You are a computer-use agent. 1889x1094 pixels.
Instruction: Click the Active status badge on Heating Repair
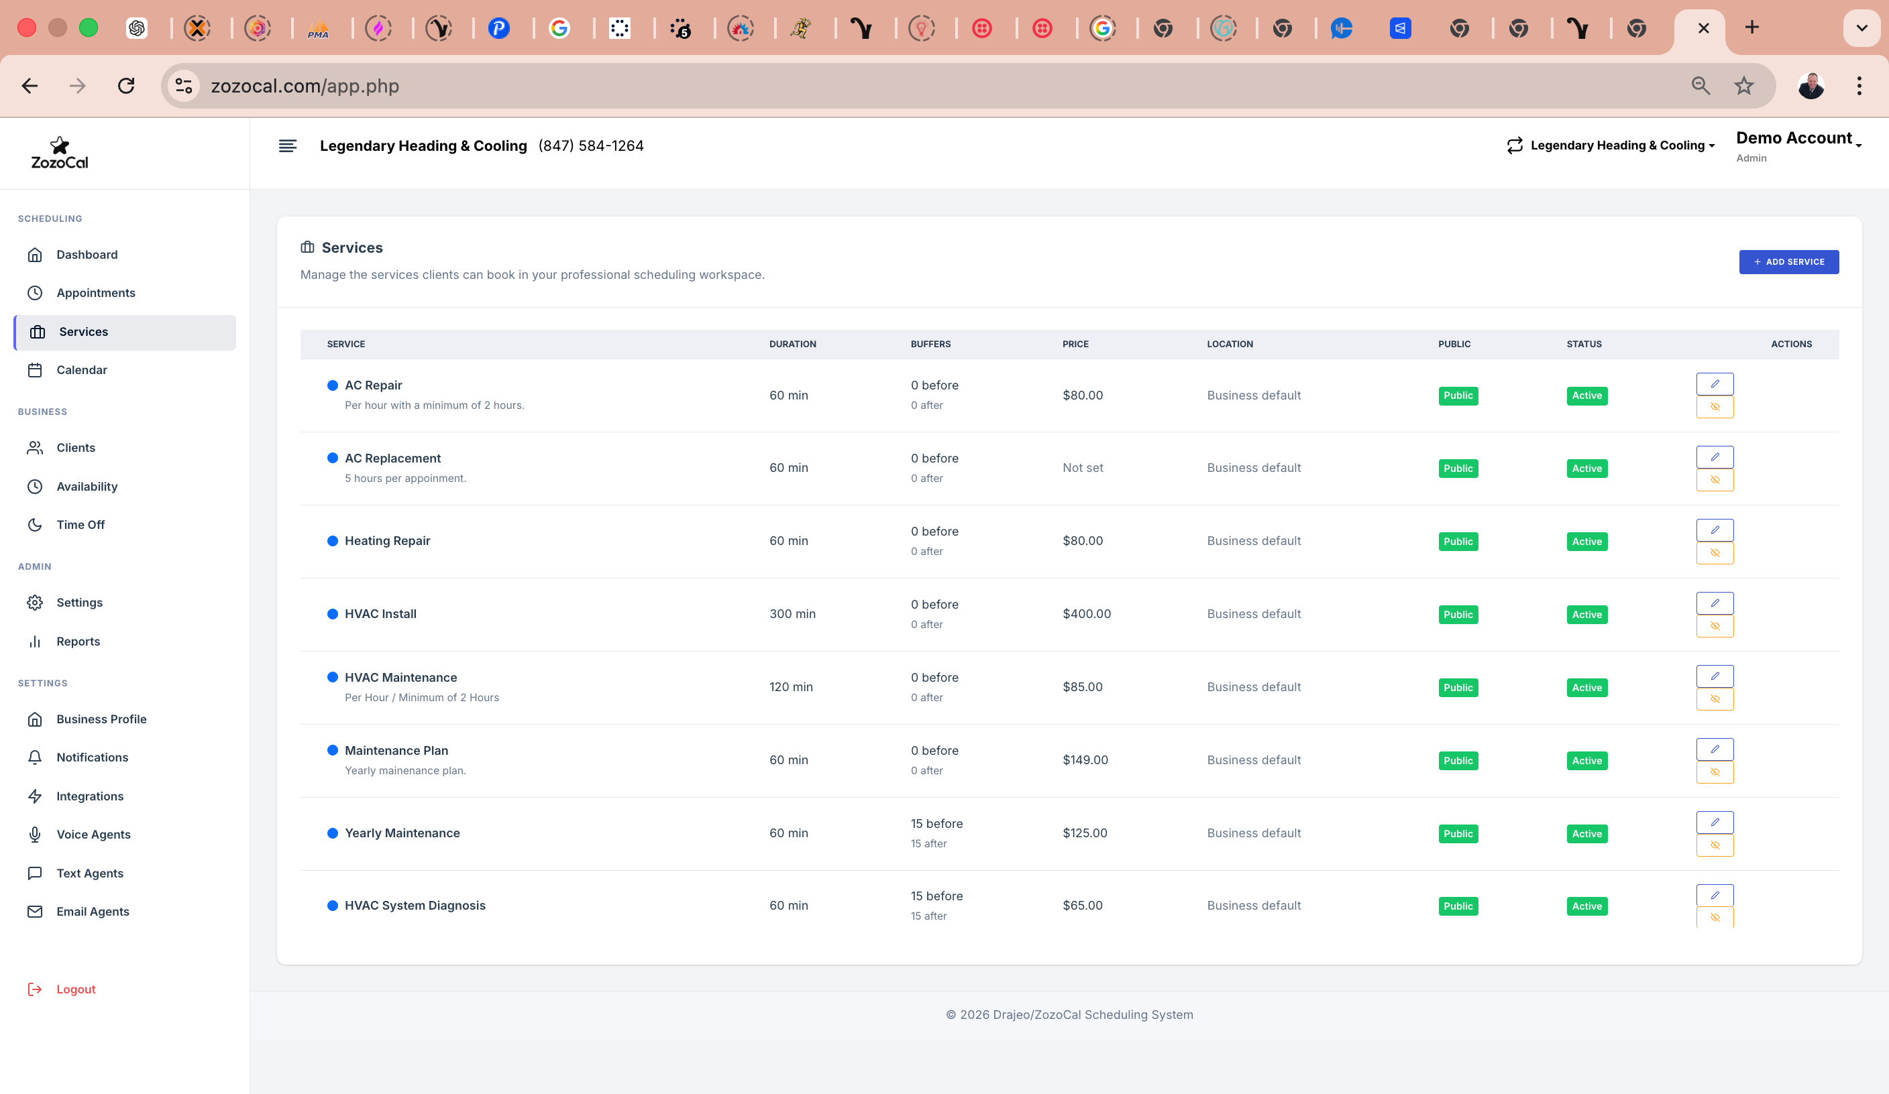click(x=1586, y=540)
